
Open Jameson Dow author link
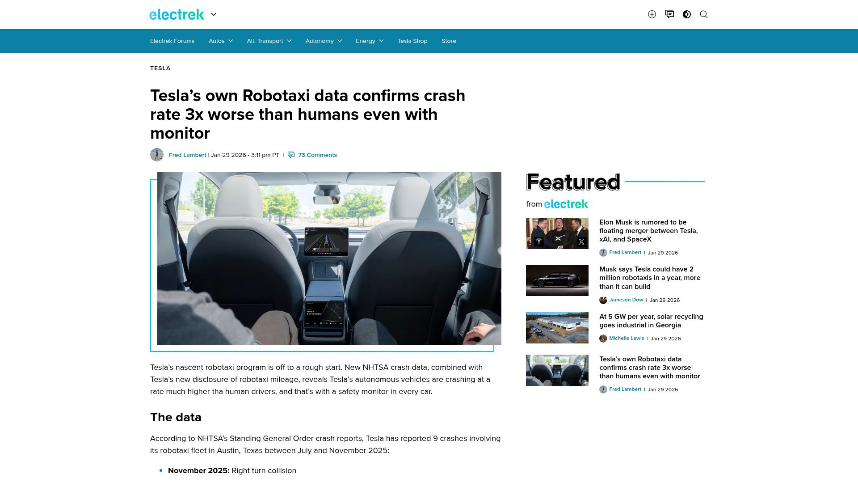click(626, 300)
